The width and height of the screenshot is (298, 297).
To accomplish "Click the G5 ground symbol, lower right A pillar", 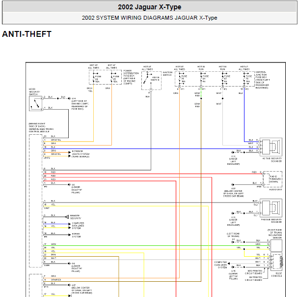I will [x=69, y=184].
